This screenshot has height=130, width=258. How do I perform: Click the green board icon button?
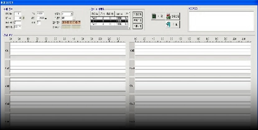(158, 16)
